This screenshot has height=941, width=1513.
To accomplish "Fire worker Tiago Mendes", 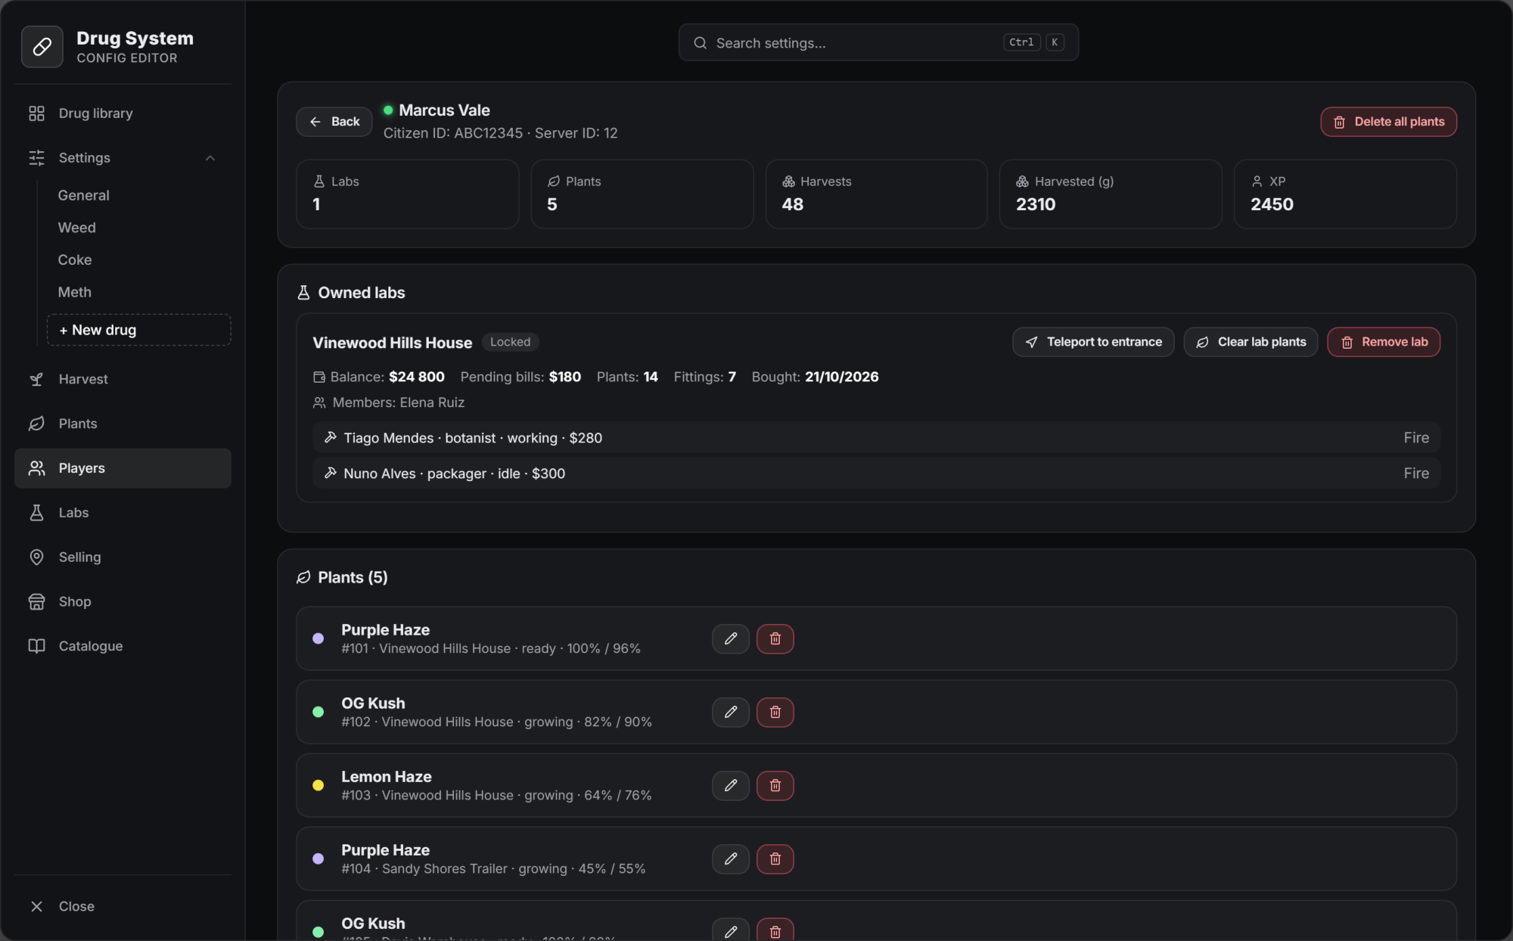I will 1416,437.
